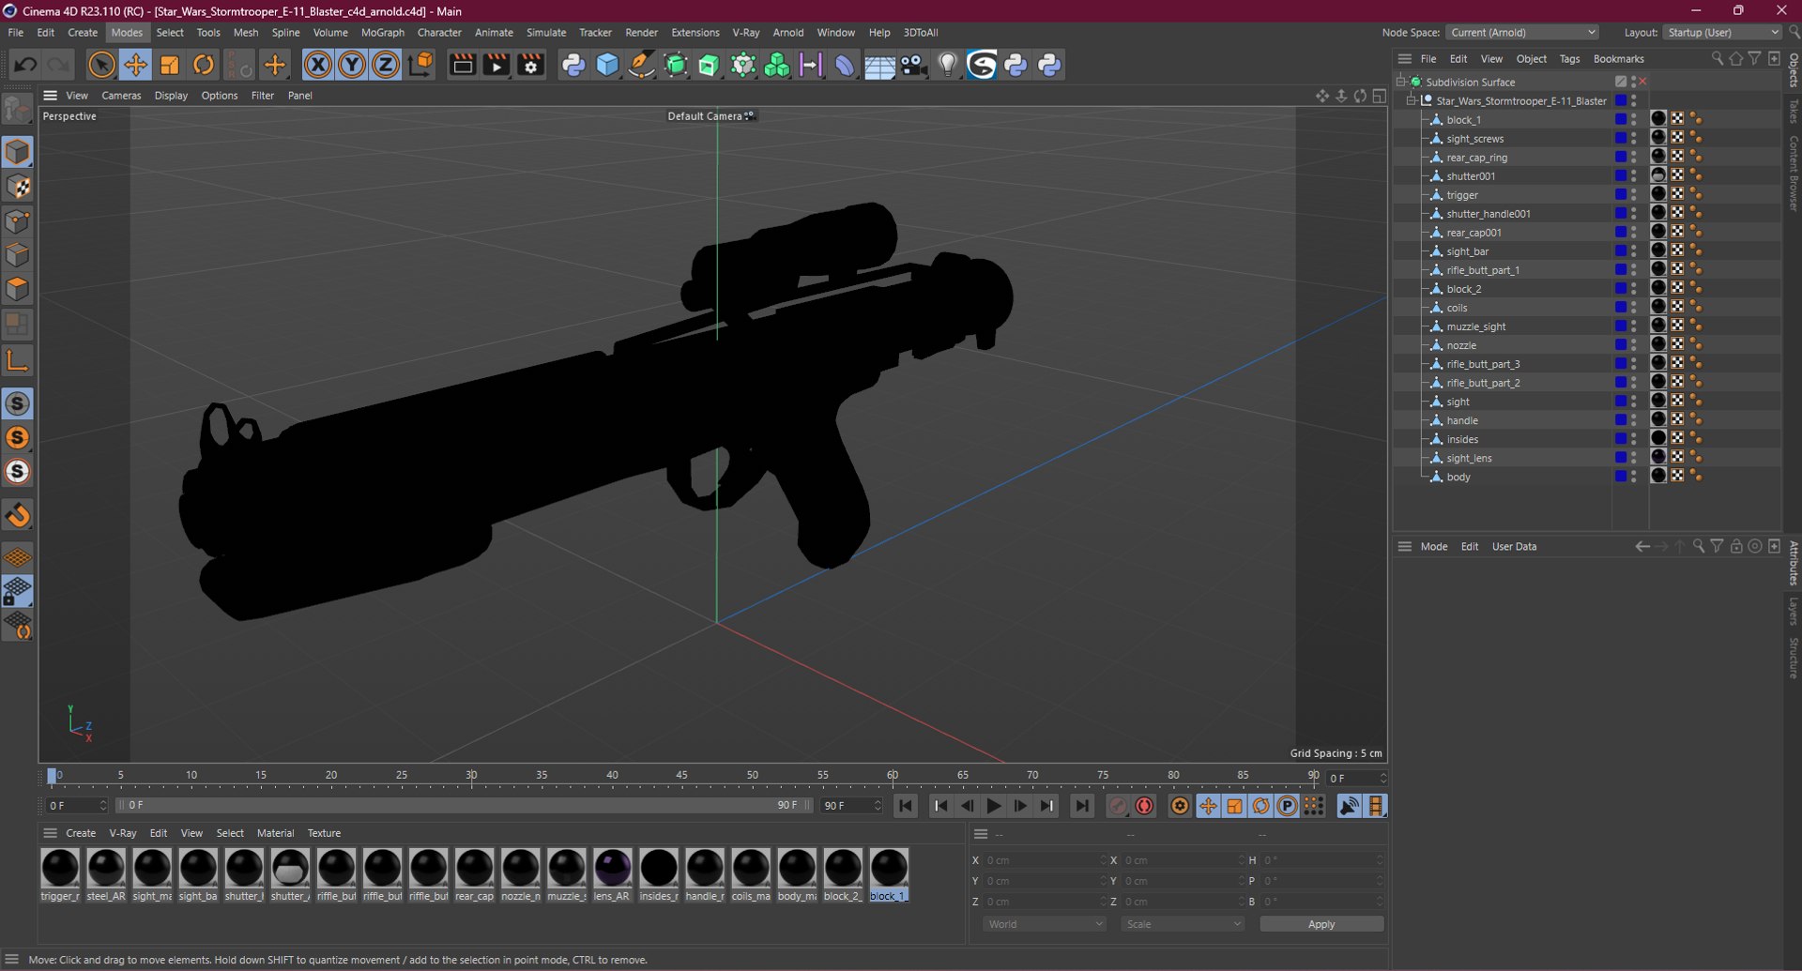The height and width of the screenshot is (971, 1802).
Task: Open the viewport hamburger menu
Action: [x=51, y=96]
